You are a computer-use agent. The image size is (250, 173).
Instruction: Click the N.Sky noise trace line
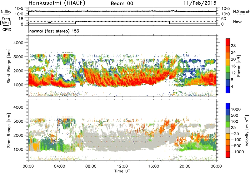tap(122, 11)
